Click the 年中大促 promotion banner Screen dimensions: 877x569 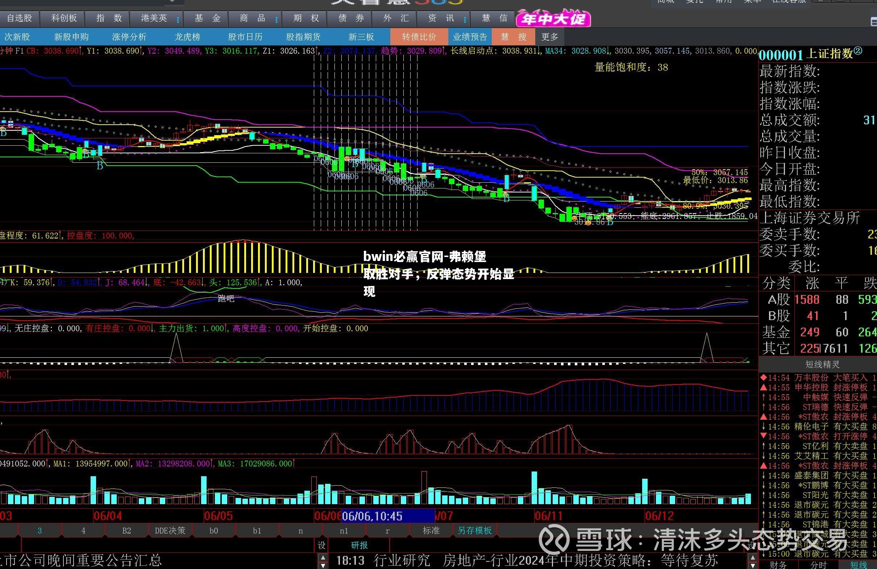pos(553,18)
